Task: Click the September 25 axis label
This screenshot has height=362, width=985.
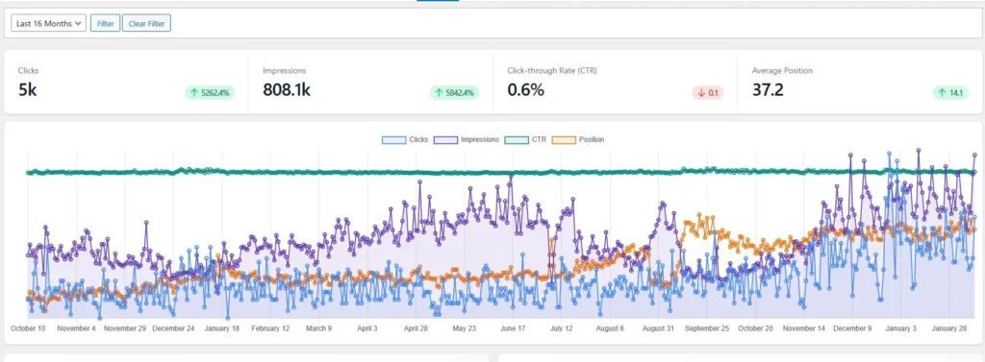Action: [x=707, y=328]
